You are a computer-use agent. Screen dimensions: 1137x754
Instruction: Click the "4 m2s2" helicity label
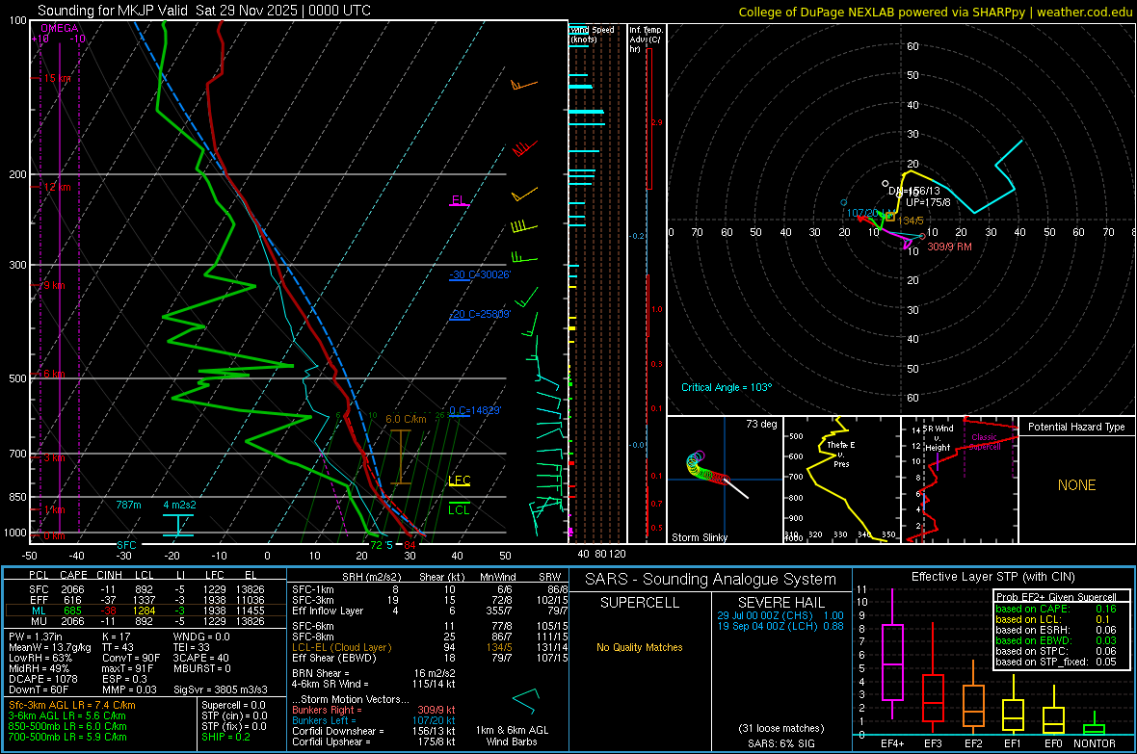click(180, 505)
